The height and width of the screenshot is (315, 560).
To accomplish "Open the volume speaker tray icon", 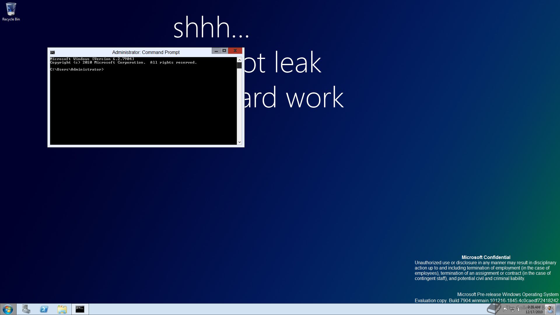I will coord(519,309).
